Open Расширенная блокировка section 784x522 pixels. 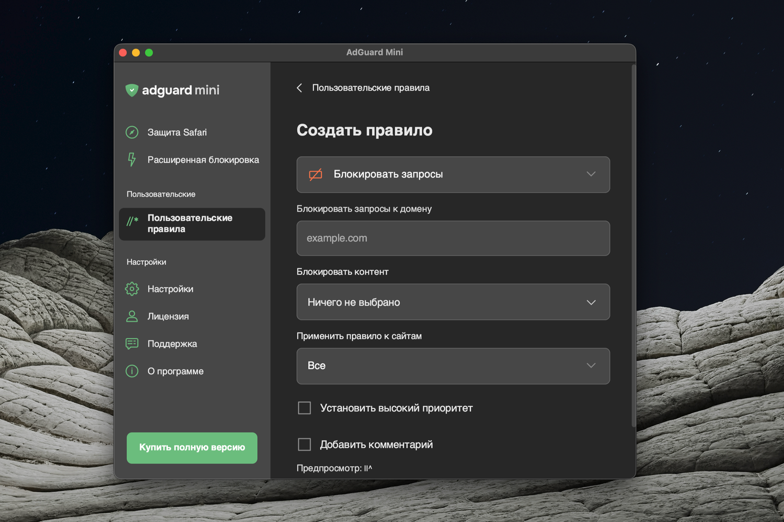192,160
